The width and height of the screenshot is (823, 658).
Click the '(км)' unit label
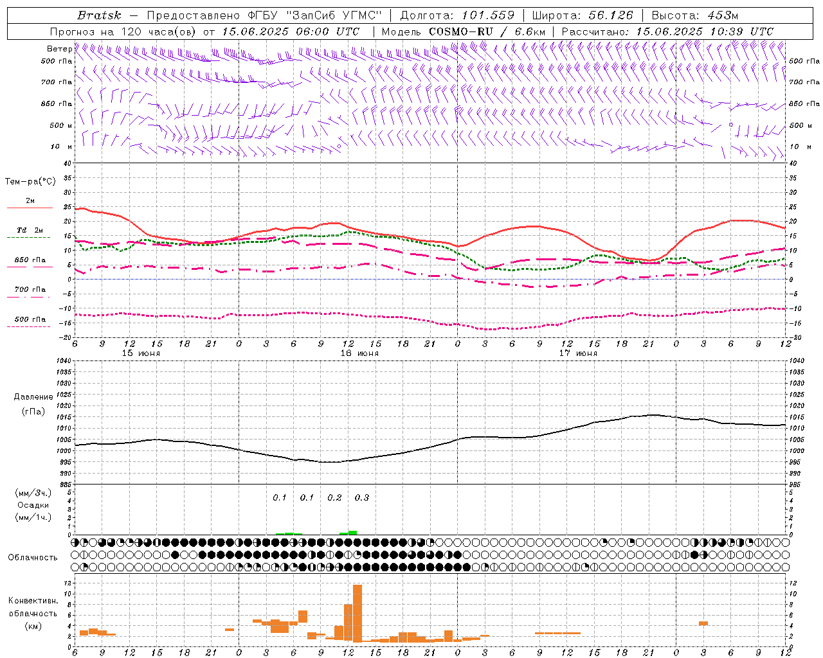(33, 626)
